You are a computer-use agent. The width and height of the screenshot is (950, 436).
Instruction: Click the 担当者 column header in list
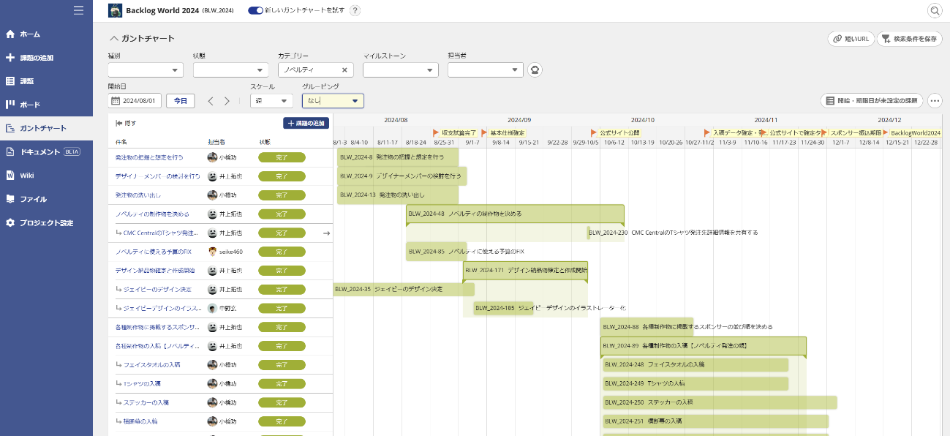pos(216,141)
